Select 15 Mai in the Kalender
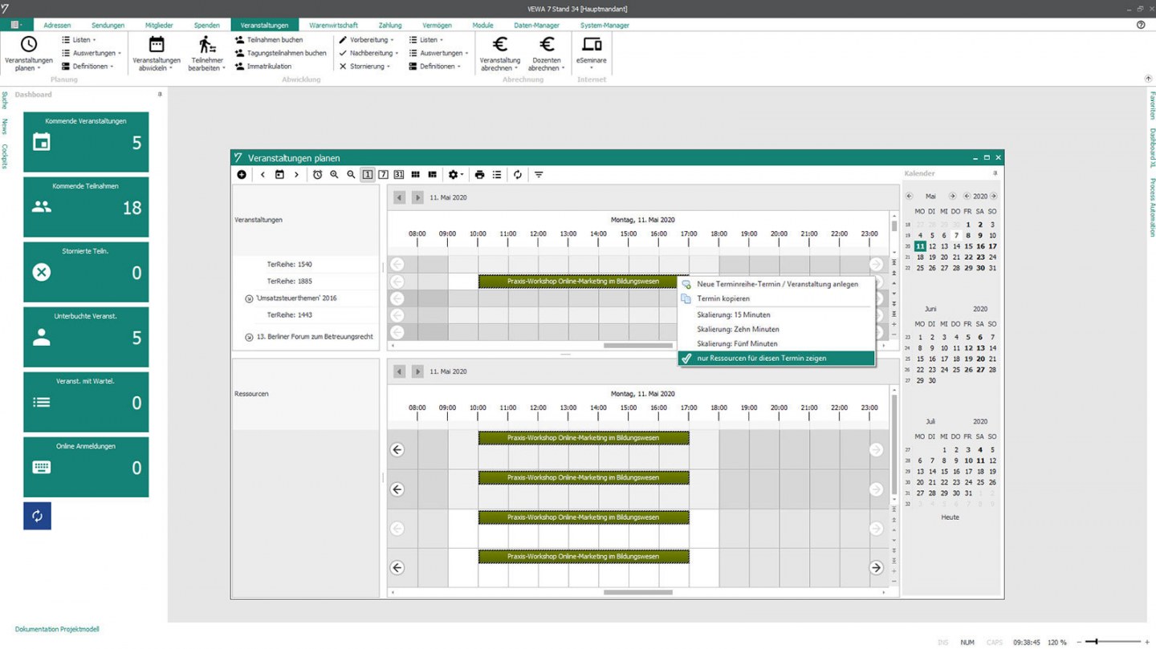Screen dimensions: 1156x649 pyautogui.click(x=968, y=246)
